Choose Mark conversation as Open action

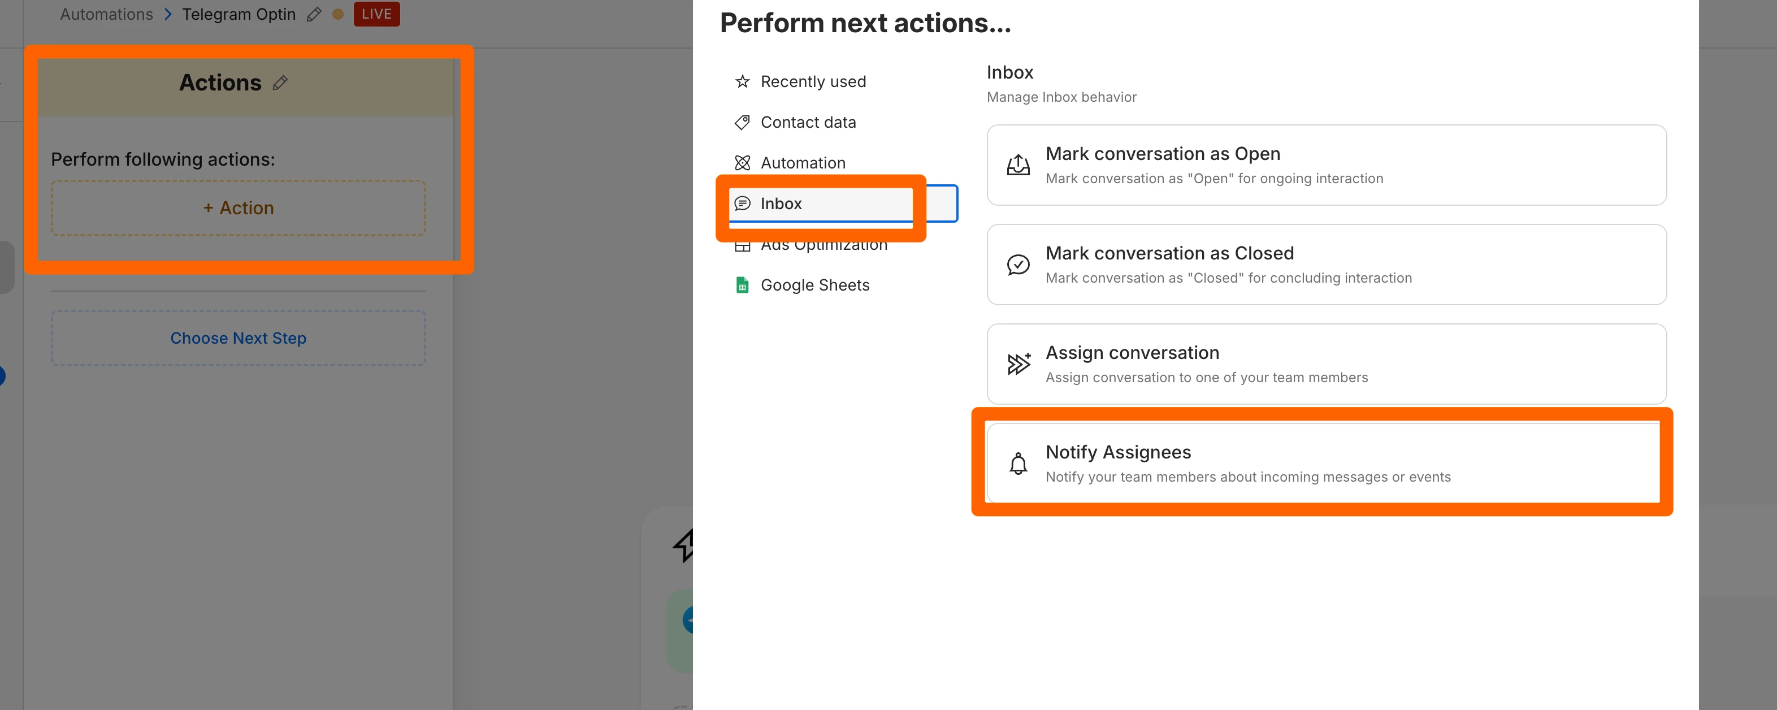1326,165
